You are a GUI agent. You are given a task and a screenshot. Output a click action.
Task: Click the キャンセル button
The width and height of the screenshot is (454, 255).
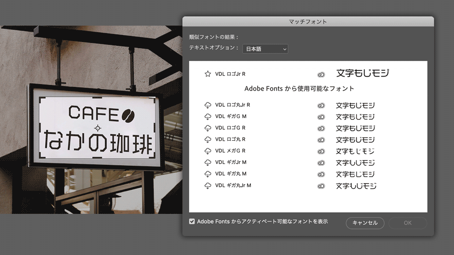365,223
